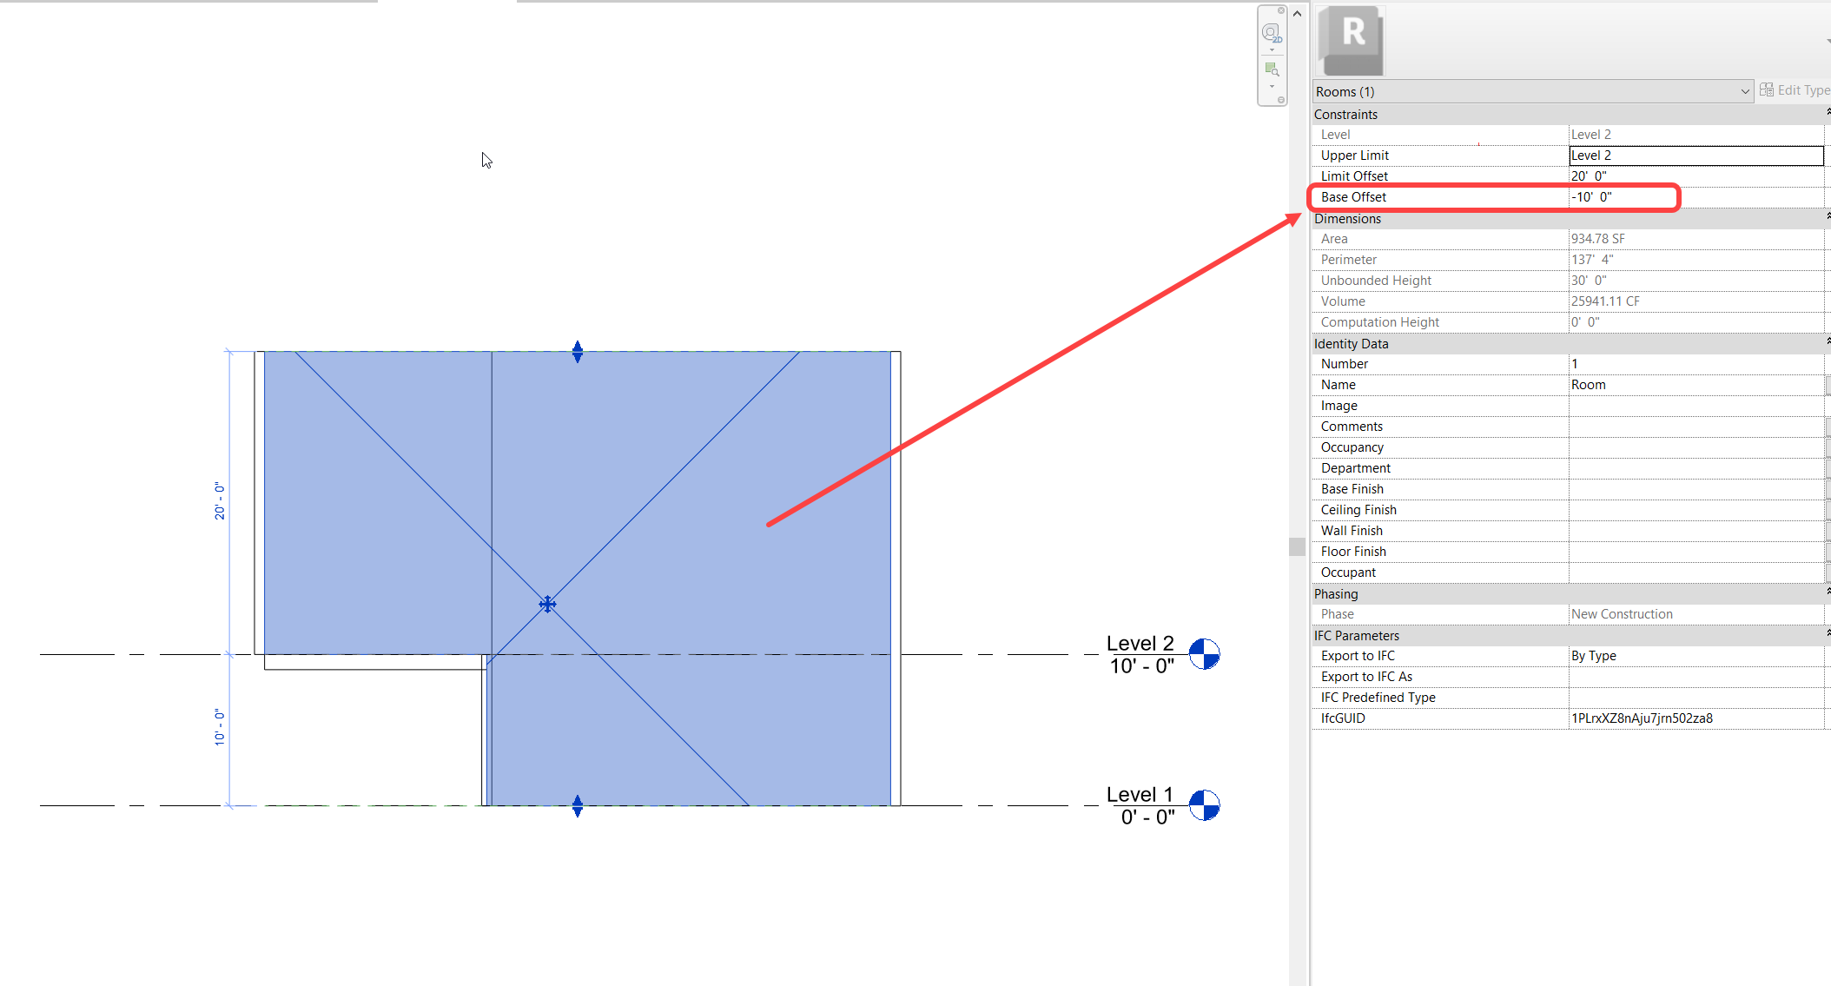Open the Upper Limit value field
The image size is (1831, 986).
coord(1696,156)
